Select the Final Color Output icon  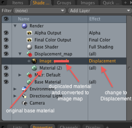(29, 40)
